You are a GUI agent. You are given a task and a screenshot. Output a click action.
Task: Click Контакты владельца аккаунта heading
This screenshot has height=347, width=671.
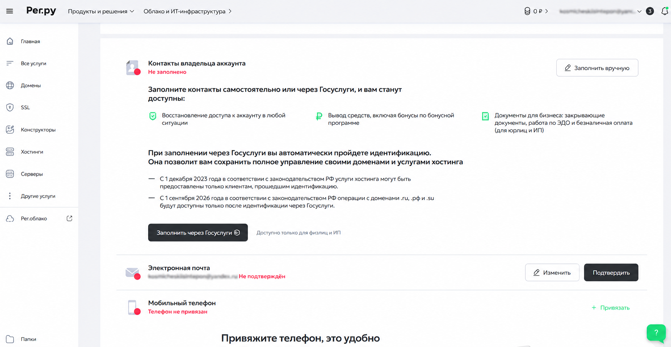[197, 63]
